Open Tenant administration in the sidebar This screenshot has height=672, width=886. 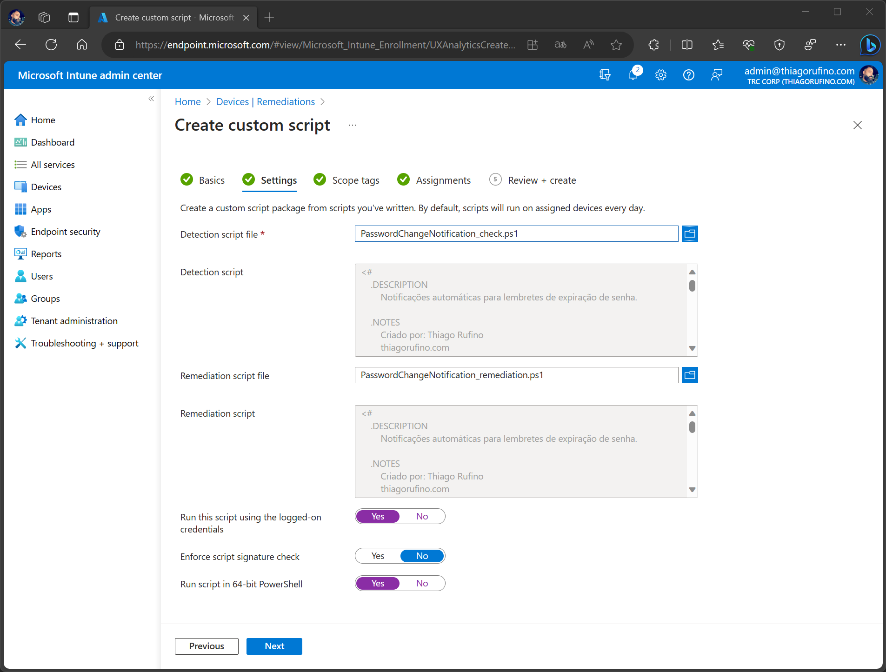point(74,321)
